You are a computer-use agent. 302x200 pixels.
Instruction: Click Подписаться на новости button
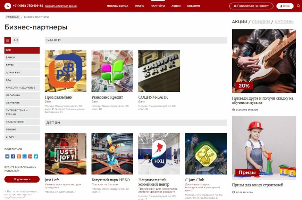point(251,6)
